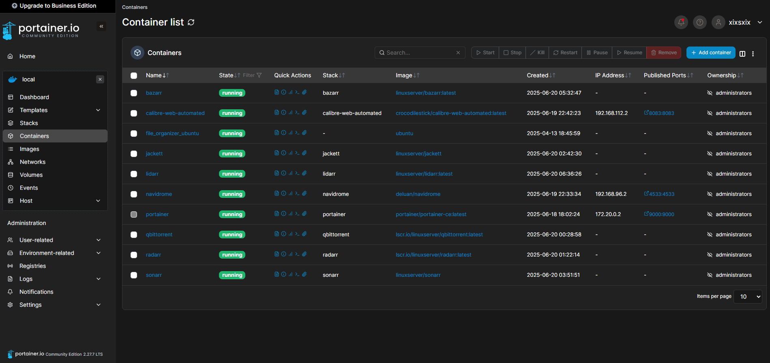Click the notifications bell icon

[681, 22]
